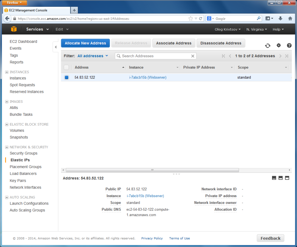
Task: Collapse the NETWORK & SECURITY section
Action: [7, 147]
